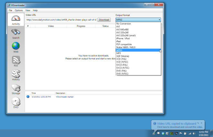Screen dimensions: 213x137
Task: Choose MP3 output format
Action: (138, 53)
